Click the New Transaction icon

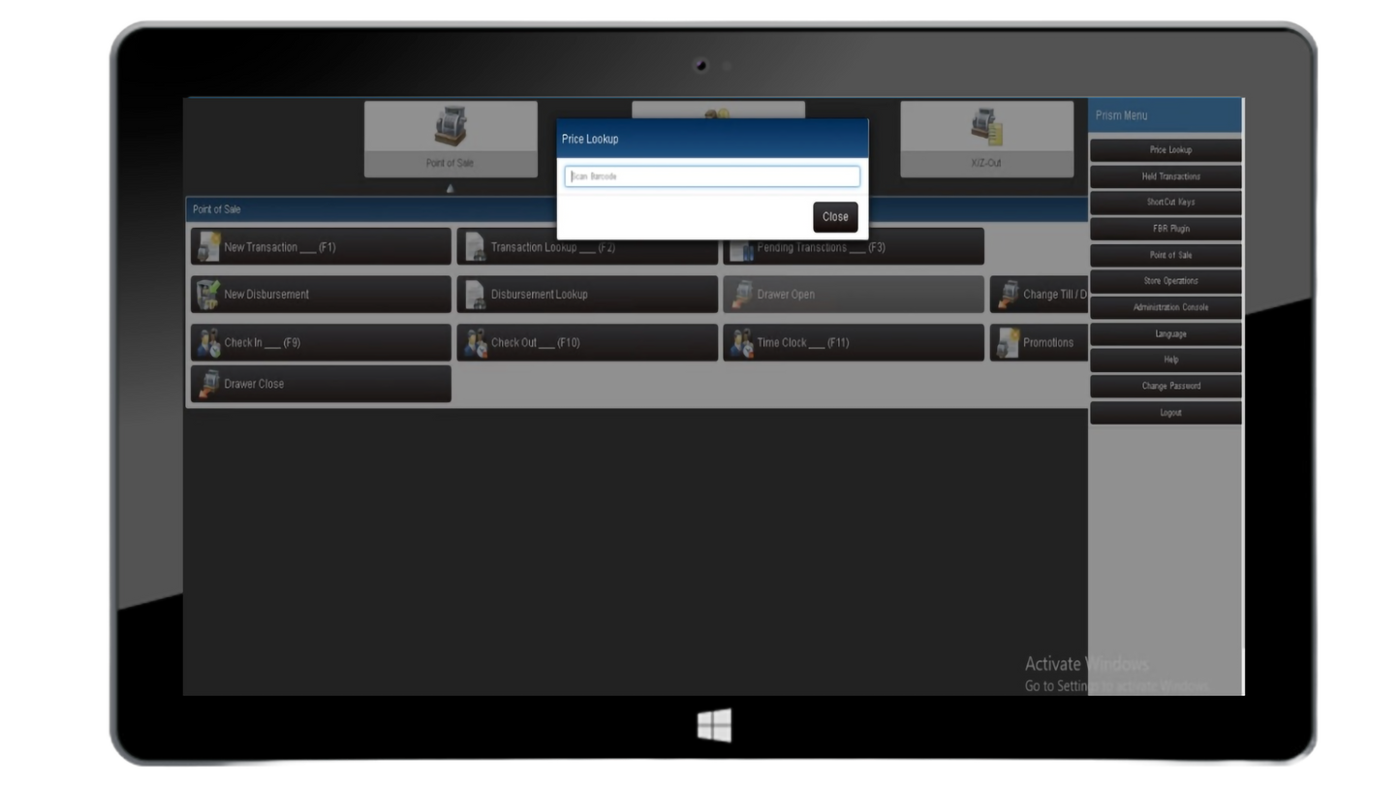208,247
